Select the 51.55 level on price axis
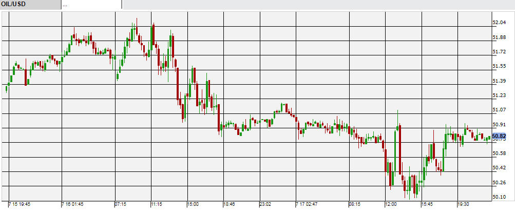This screenshot has height=213, width=515. click(499, 66)
